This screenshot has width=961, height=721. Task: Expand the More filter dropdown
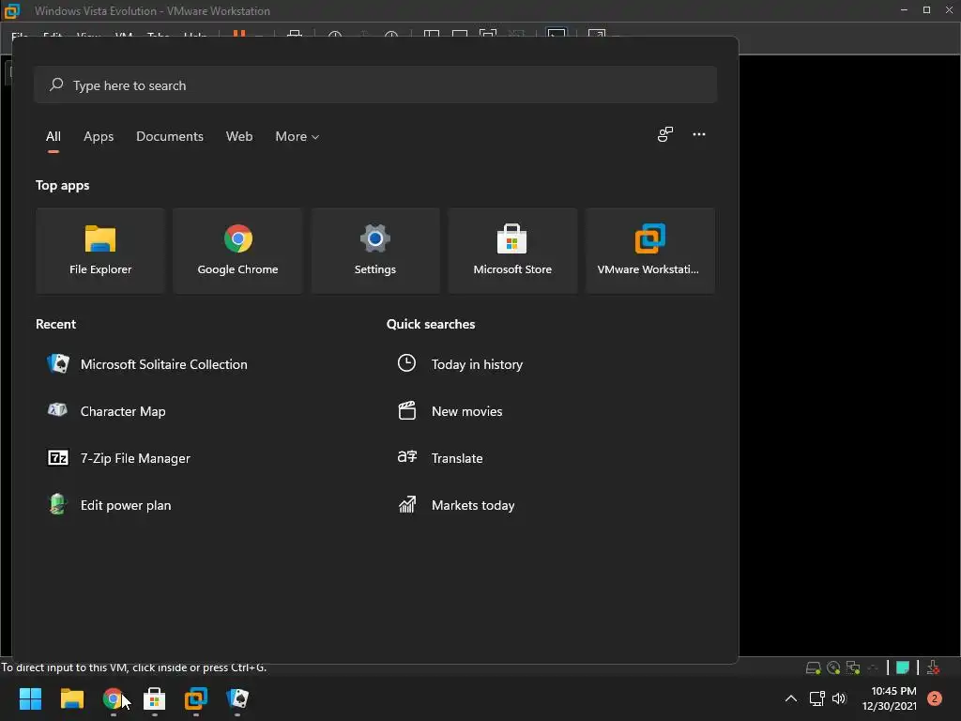pos(297,137)
